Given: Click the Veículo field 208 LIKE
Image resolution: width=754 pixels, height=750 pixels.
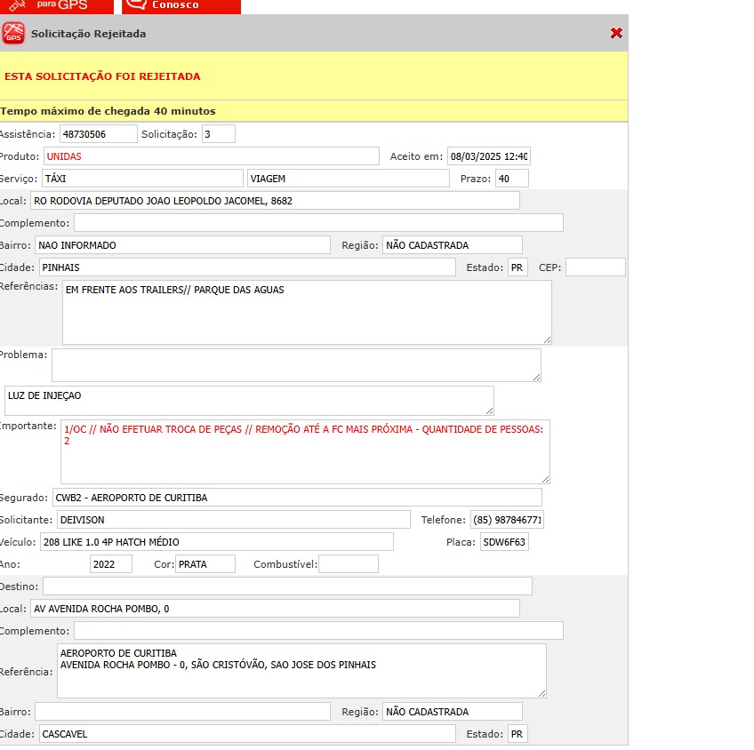Looking at the screenshot, I should click(217, 541).
